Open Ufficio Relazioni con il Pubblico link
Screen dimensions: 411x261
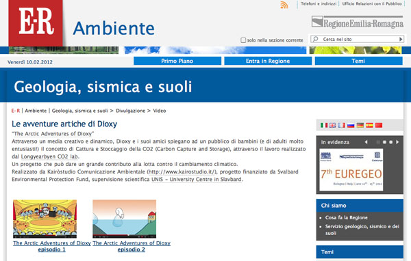click(372, 3)
